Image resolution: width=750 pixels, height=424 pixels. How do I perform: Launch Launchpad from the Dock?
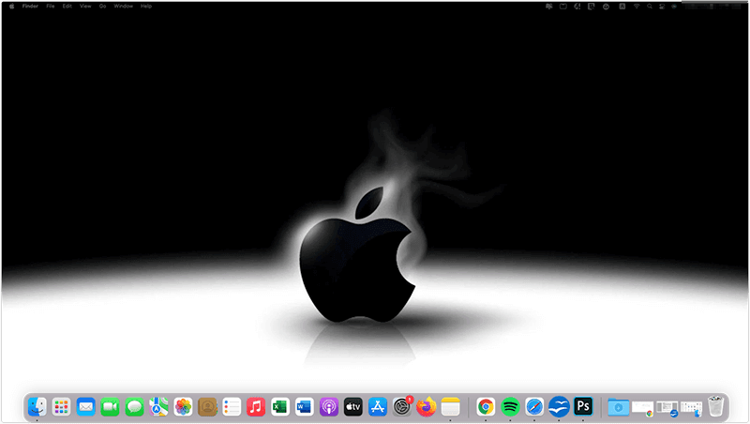click(x=62, y=406)
